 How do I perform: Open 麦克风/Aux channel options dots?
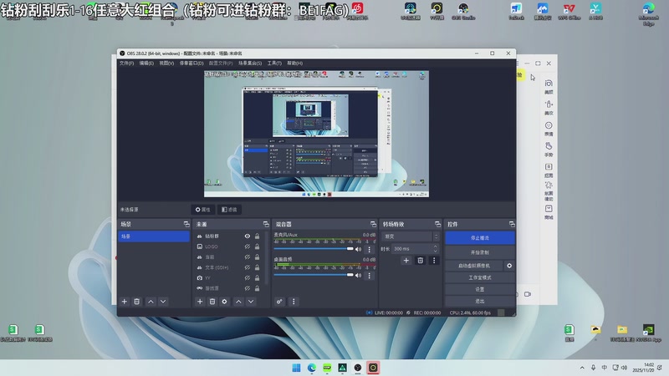[370, 249]
